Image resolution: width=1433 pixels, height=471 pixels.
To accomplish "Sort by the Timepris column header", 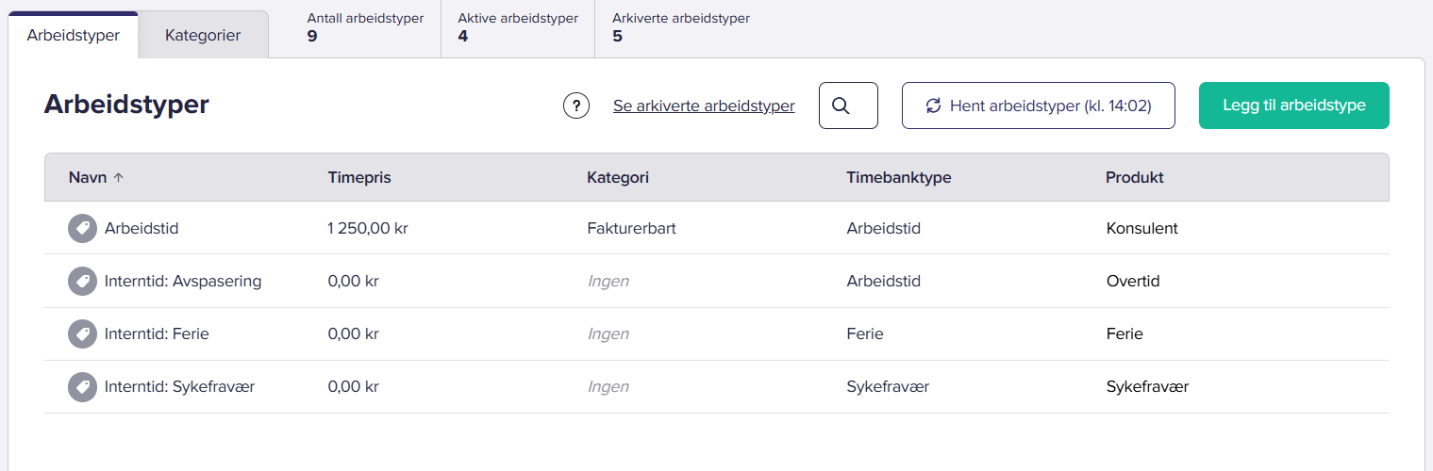I will coord(359,177).
